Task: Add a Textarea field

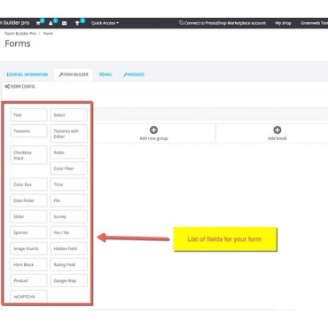Action: coord(28,131)
